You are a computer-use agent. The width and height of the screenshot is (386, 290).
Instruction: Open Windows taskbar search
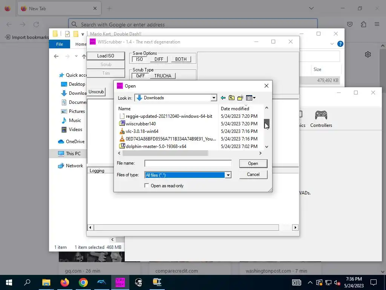tap(27, 282)
